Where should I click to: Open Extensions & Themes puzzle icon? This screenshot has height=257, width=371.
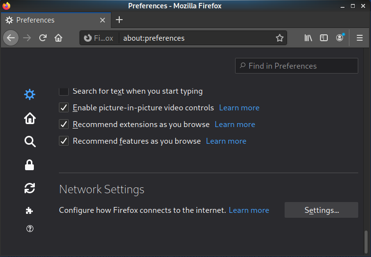pos(30,210)
